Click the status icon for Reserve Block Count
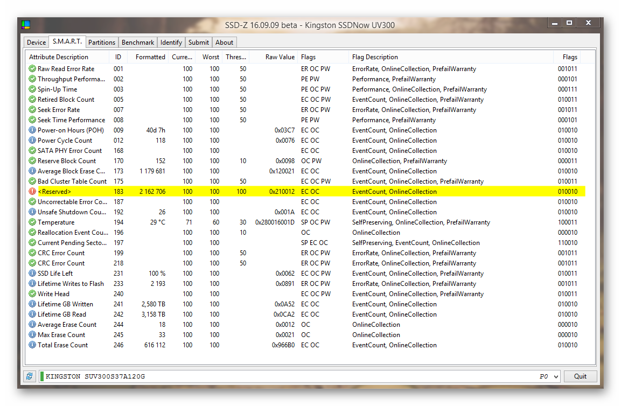Viewport: 621px width, 406px height. click(x=32, y=161)
